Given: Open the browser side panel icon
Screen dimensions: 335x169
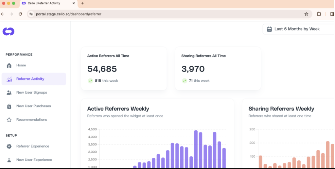Looking at the screenshot, I should pos(332,14).
